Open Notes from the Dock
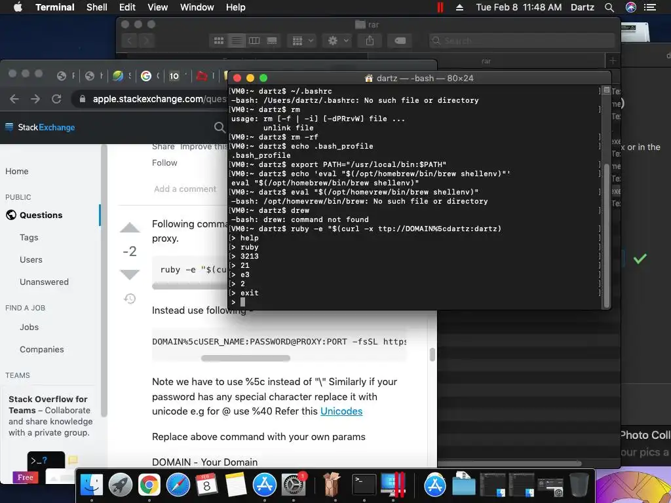 [236, 485]
